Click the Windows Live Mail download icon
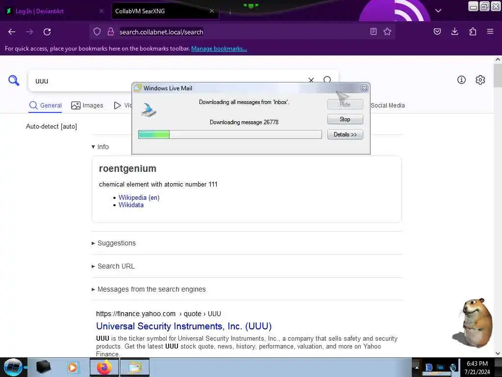Viewport: 502px width, 377px height. click(149, 110)
